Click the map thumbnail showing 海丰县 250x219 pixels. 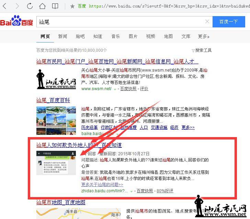tap(78, 214)
